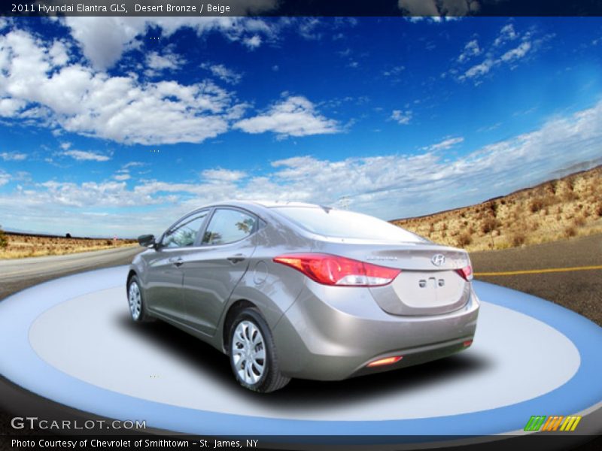This screenshot has height=451, width=602.
Task: Click the car's right red tail light
Action: pyautogui.click(x=466, y=271)
